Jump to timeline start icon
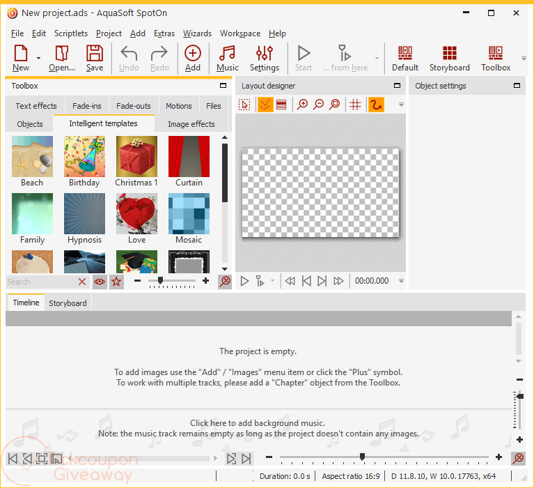 pos(13,459)
